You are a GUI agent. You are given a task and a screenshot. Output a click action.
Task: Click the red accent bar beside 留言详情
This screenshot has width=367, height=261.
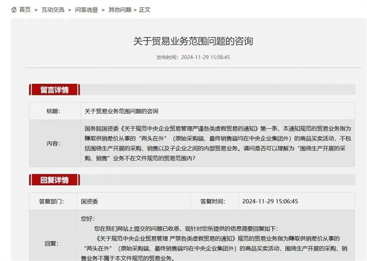pyautogui.click(x=31, y=90)
